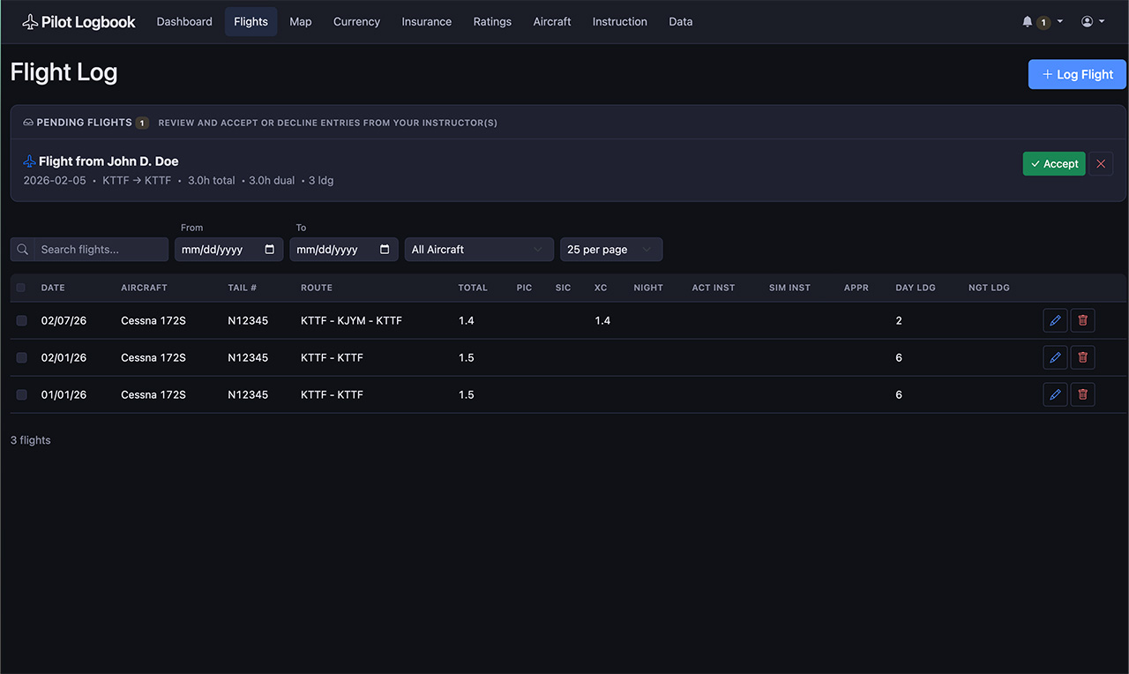Accept the pending flight from John D. Doe
The image size is (1129, 674).
1053,164
